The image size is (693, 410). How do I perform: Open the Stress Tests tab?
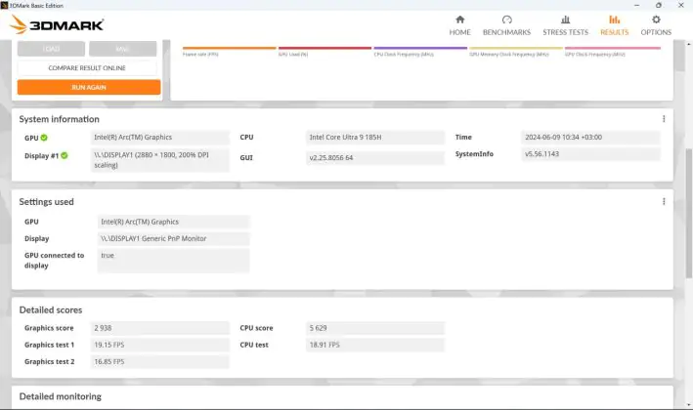[565, 25]
